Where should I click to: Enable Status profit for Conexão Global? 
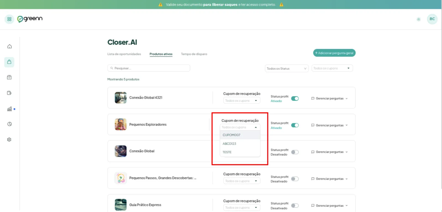295,152
